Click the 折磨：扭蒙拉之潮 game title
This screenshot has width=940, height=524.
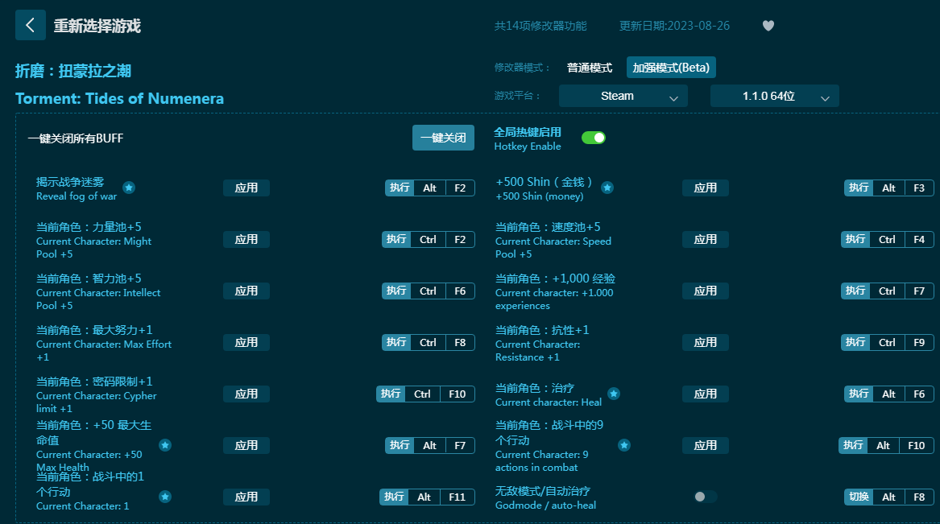(x=73, y=72)
